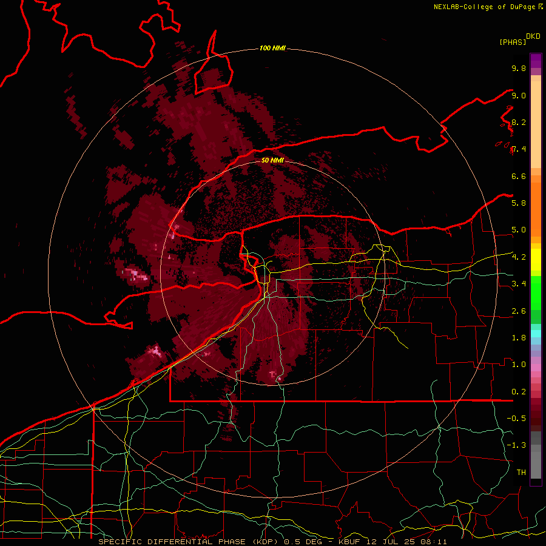Click the 12 JUL 25 08:11 timestamp
The height and width of the screenshot is (546, 546).
pyautogui.click(x=405, y=542)
